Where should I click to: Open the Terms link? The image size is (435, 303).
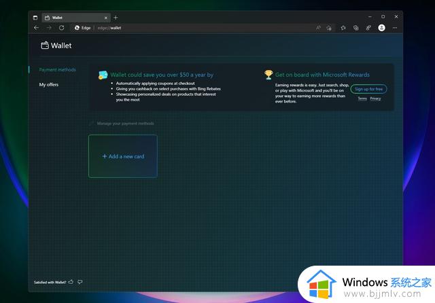pos(362,99)
